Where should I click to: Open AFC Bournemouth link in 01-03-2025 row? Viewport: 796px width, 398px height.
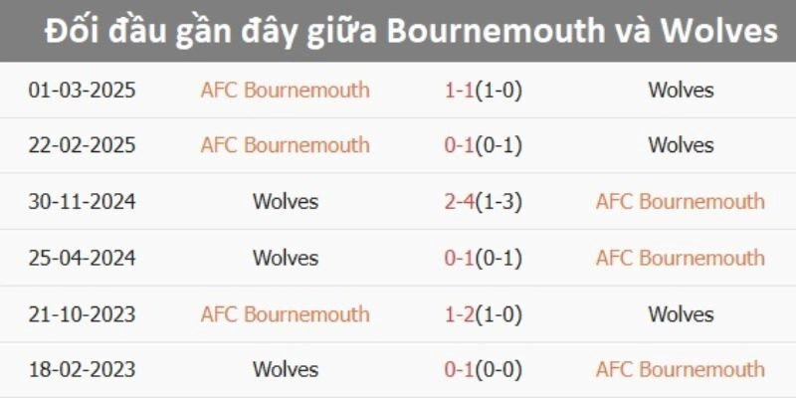[285, 90]
